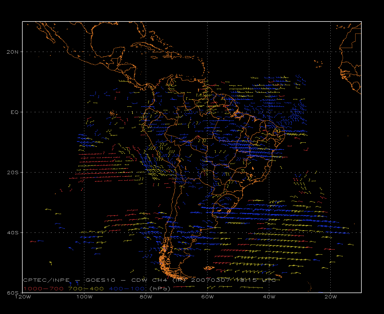This screenshot has height=314, width=384.
Task: Click the EQ equator axis label
Action: [x=15, y=112]
